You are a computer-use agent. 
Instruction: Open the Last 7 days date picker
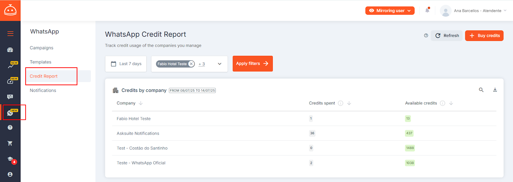(126, 64)
